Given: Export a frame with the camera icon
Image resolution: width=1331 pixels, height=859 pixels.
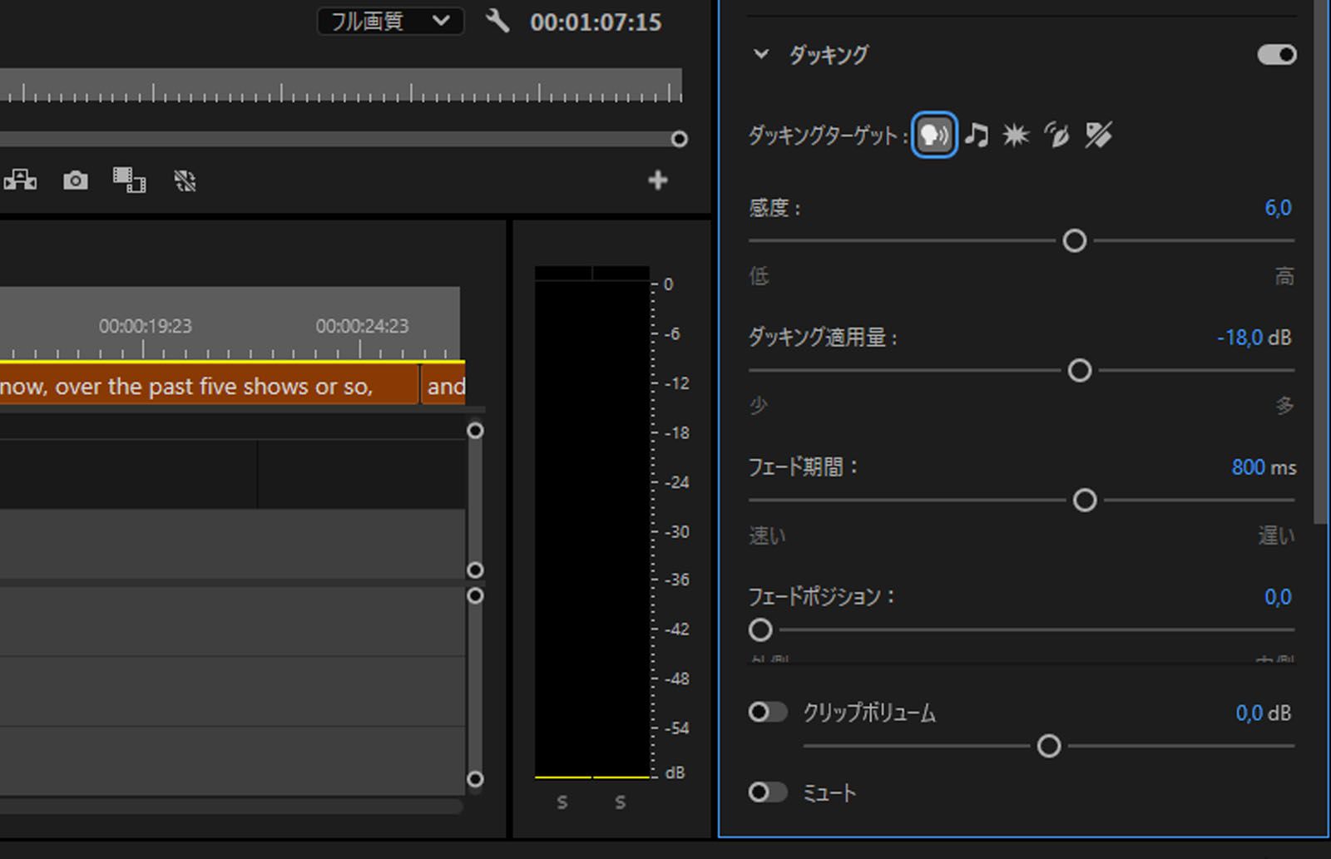Looking at the screenshot, I should click(75, 180).
